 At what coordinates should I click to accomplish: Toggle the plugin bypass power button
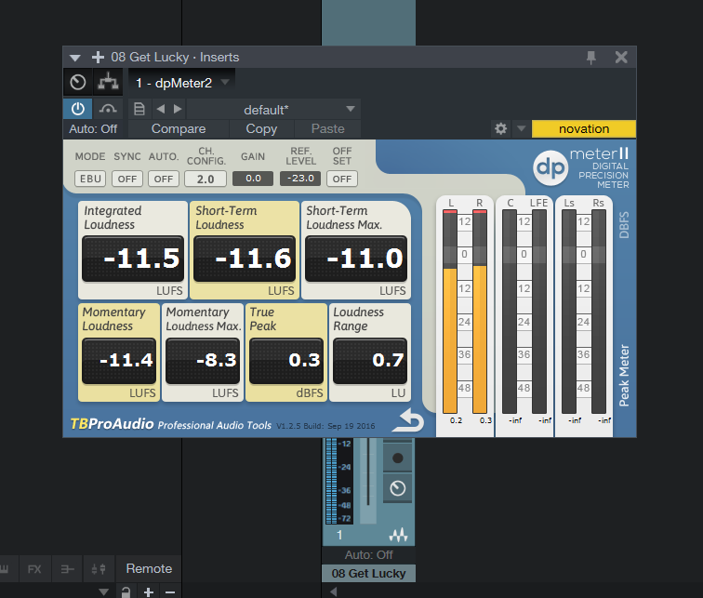(78, 109)
